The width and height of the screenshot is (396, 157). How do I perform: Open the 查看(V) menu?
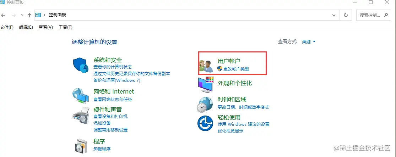(x=46, y=27)
